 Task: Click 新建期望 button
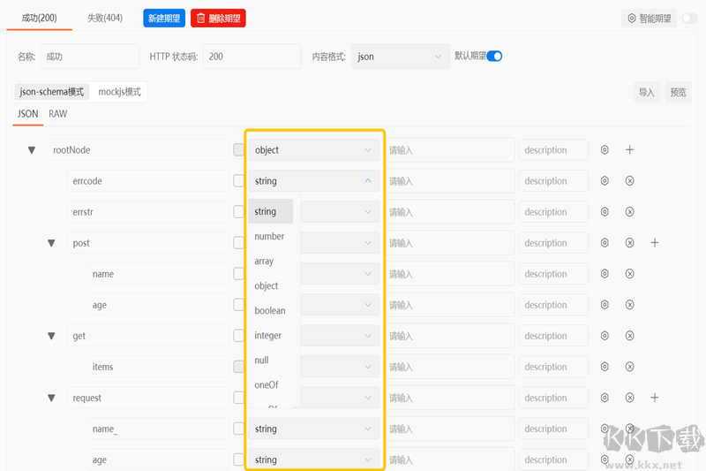tap(164, 18)
